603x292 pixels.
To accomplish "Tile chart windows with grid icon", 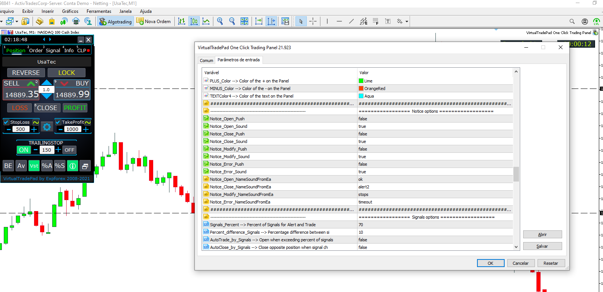I will coord(244,21).
